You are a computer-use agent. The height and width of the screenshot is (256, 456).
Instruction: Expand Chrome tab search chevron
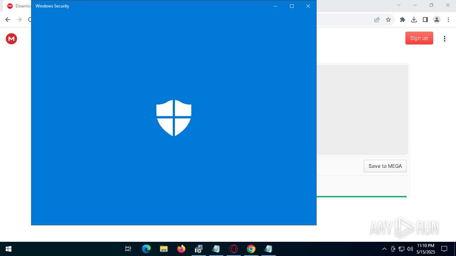coord(399,5)
